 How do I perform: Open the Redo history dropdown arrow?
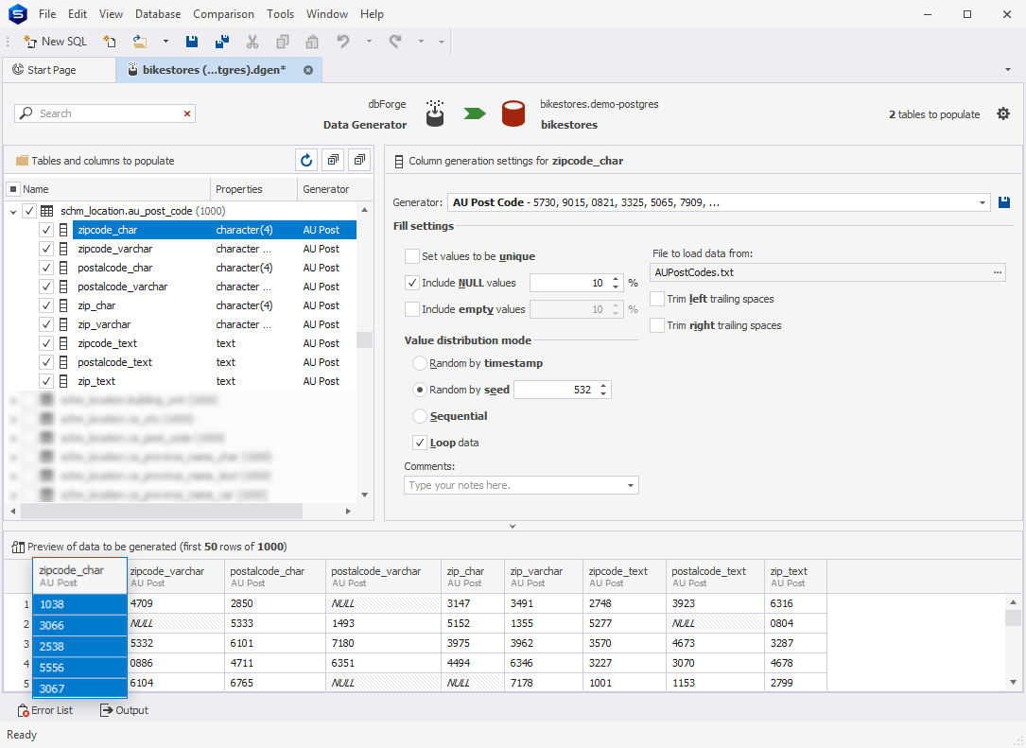pos(422,42)
